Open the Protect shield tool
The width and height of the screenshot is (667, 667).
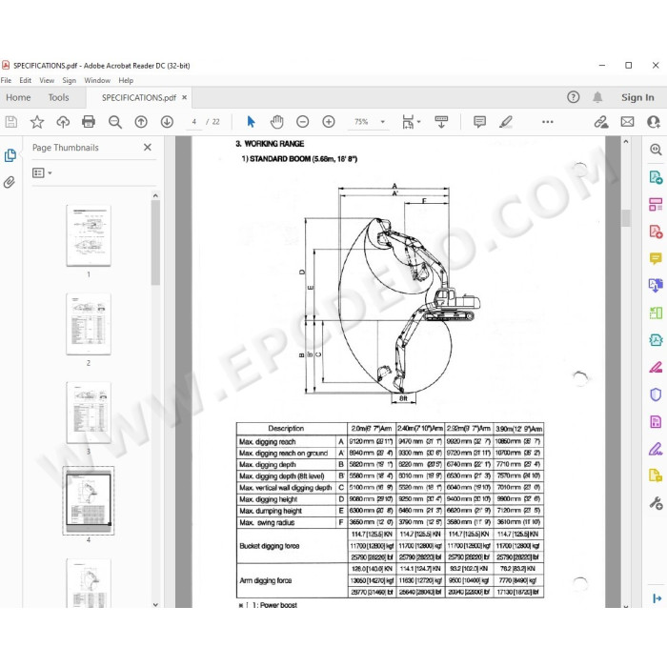(x=656, y=394)
